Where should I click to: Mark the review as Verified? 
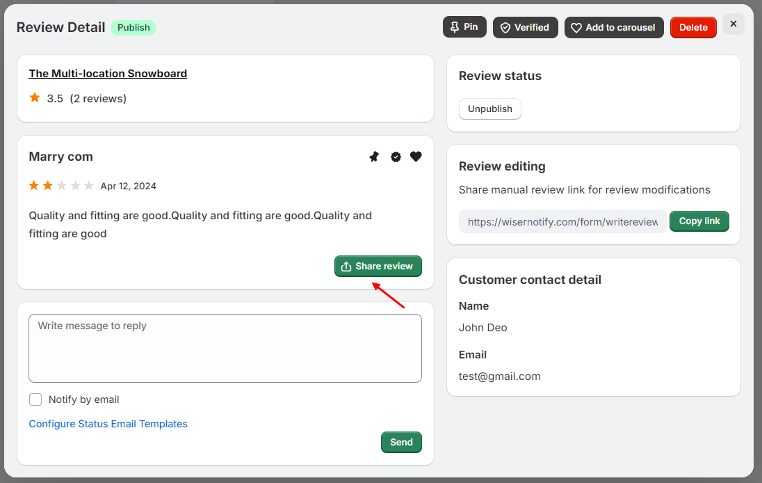coord(525,27)
